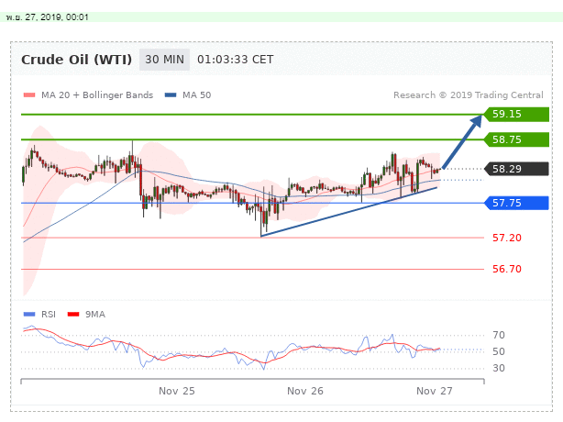Click the Nov 26 date axis label
The image size is (563, 422).
[x=305, y=391]
